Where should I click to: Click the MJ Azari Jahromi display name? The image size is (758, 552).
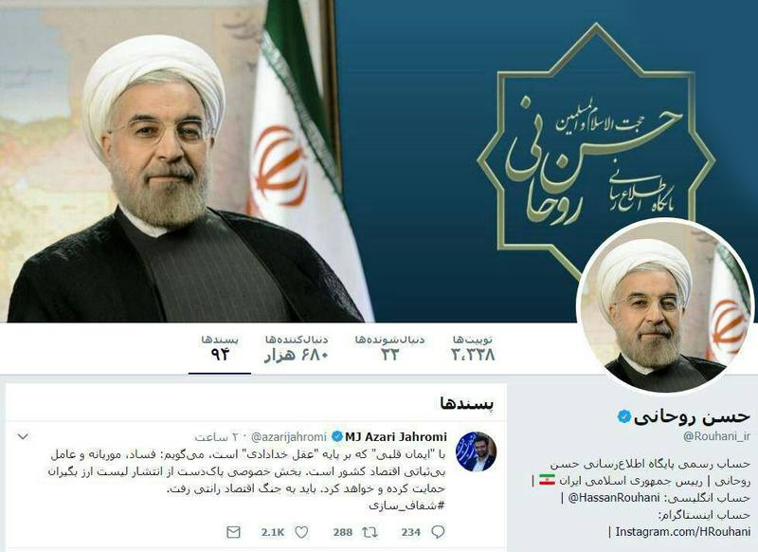point(396,437)
